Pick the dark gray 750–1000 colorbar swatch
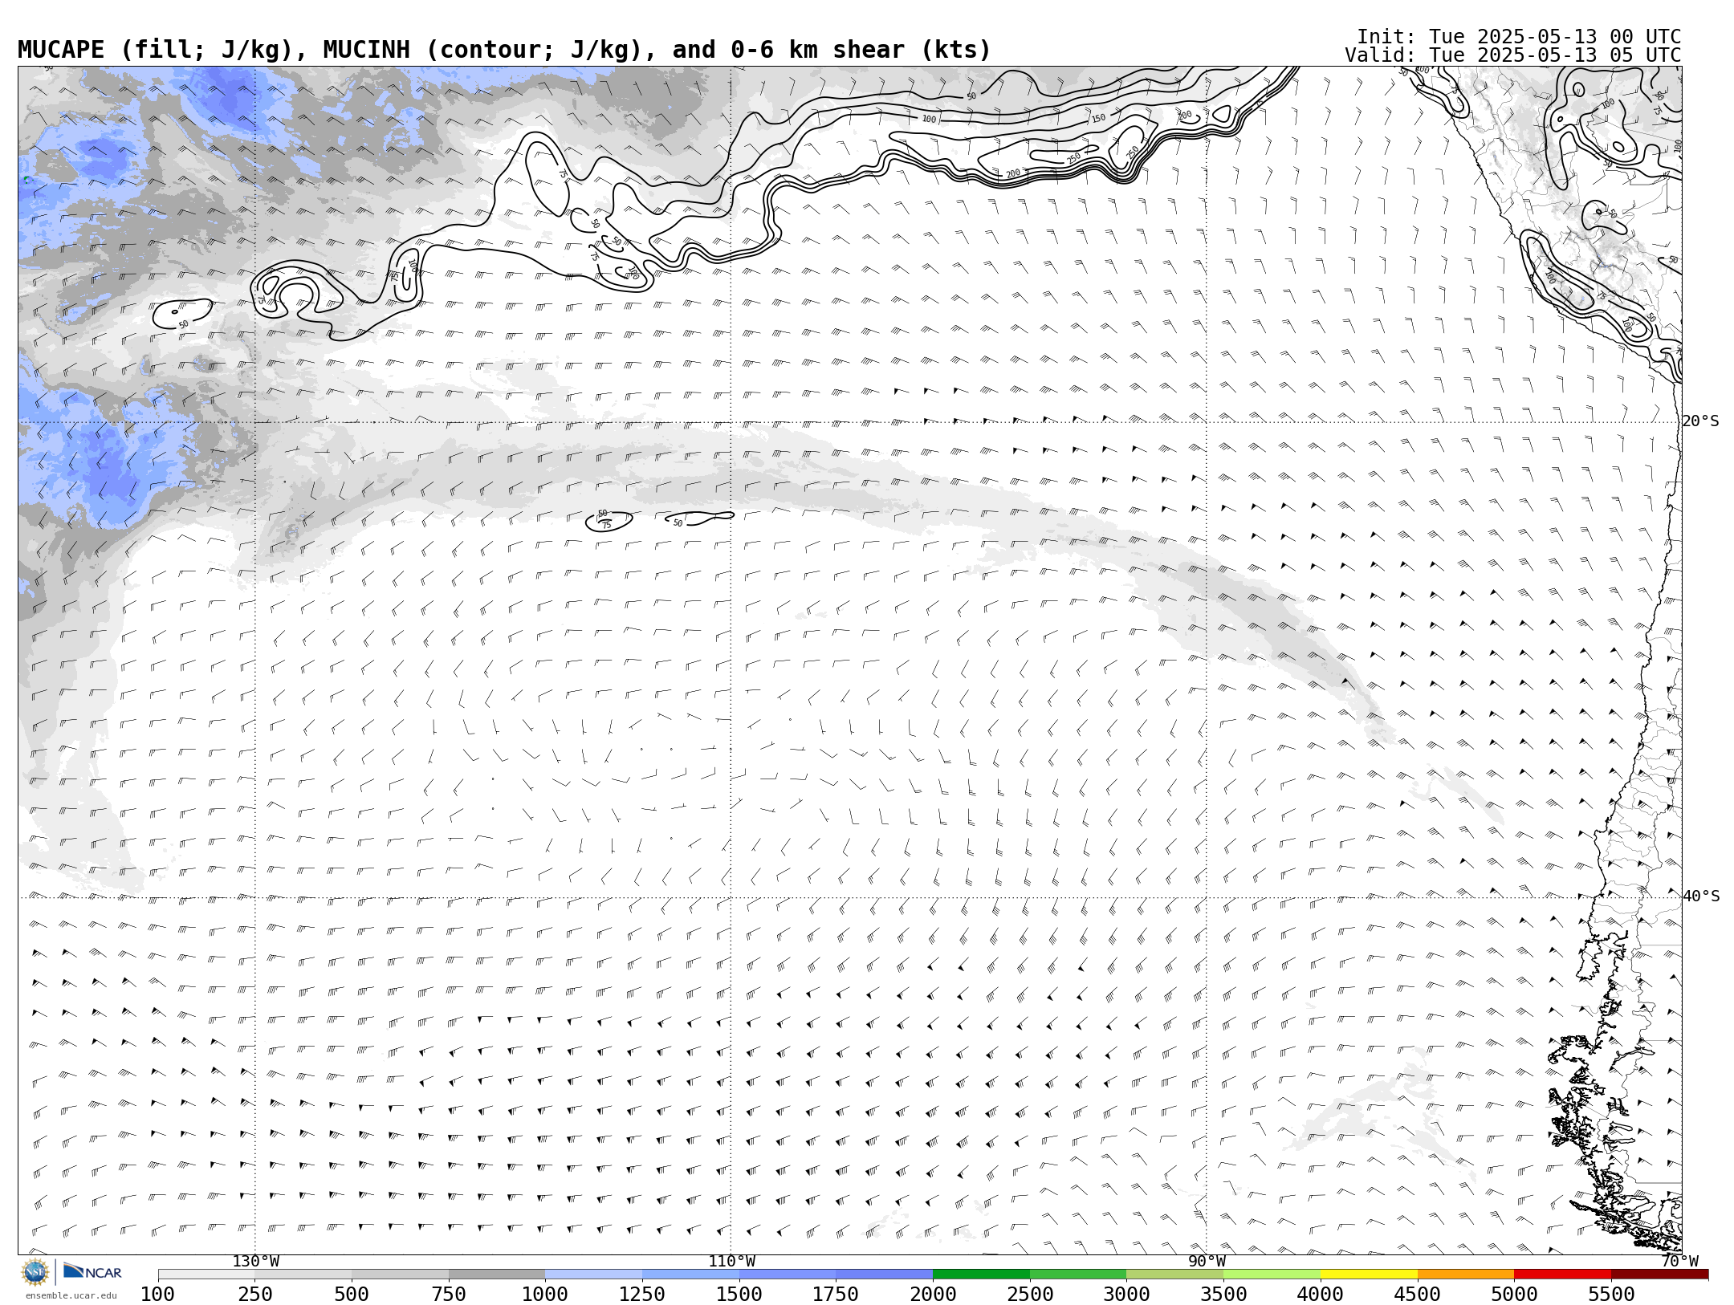 point(497,1275)
